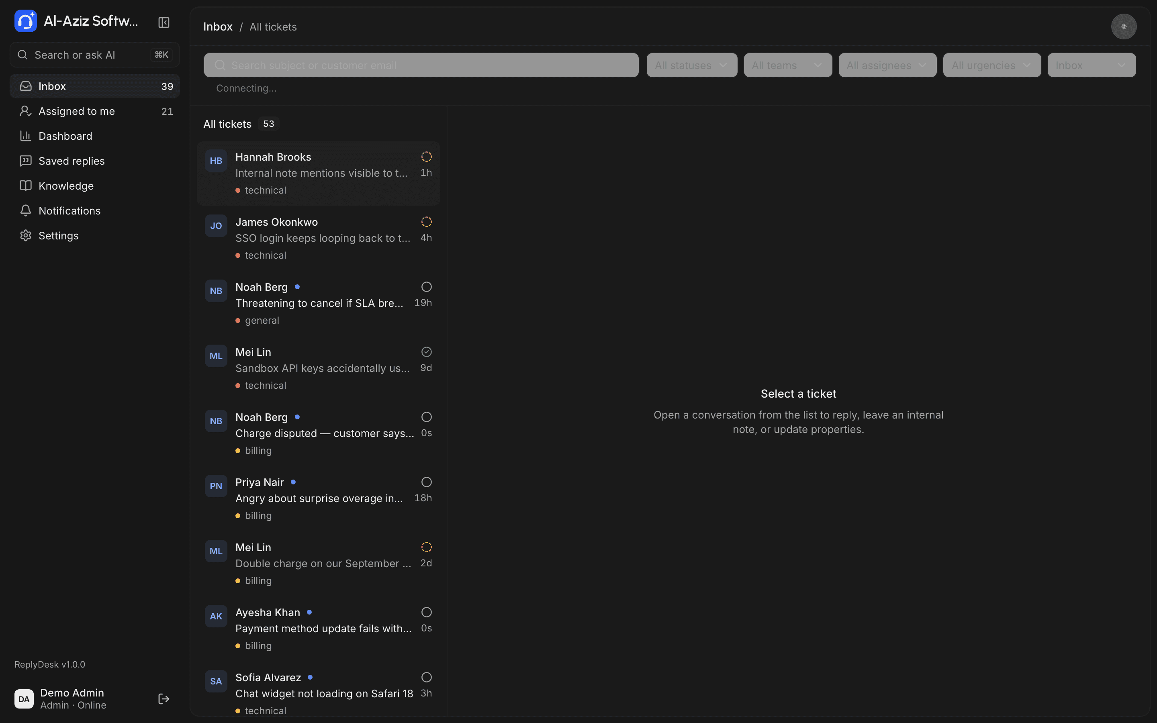The width and height of the screenshot is (1157, 723).
Task: Click the open status circle on the SLA ticket
Action: (x=427, y=287)
